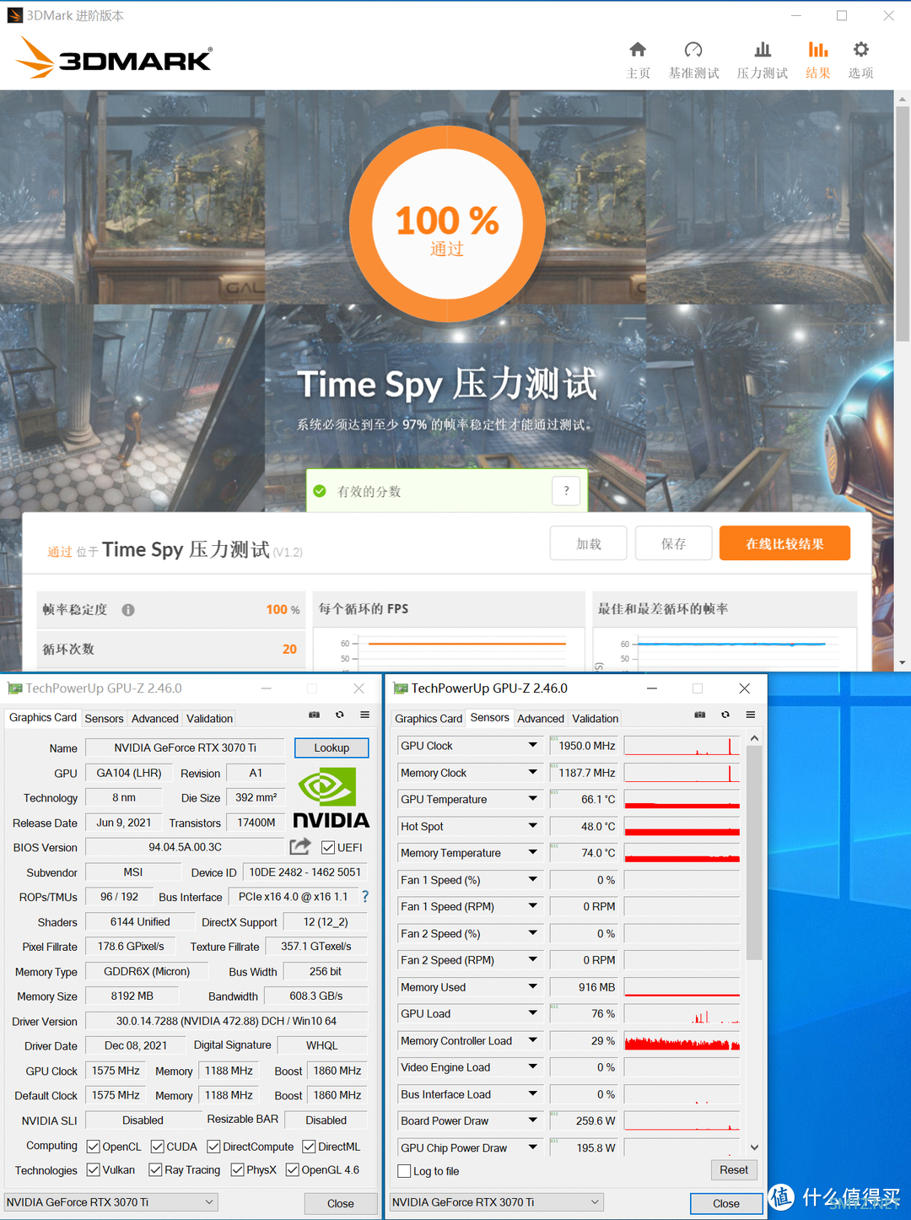Click the question mark help button beside valid score
This screenshot has height=1220, width=911.
(x=566, y=490)
